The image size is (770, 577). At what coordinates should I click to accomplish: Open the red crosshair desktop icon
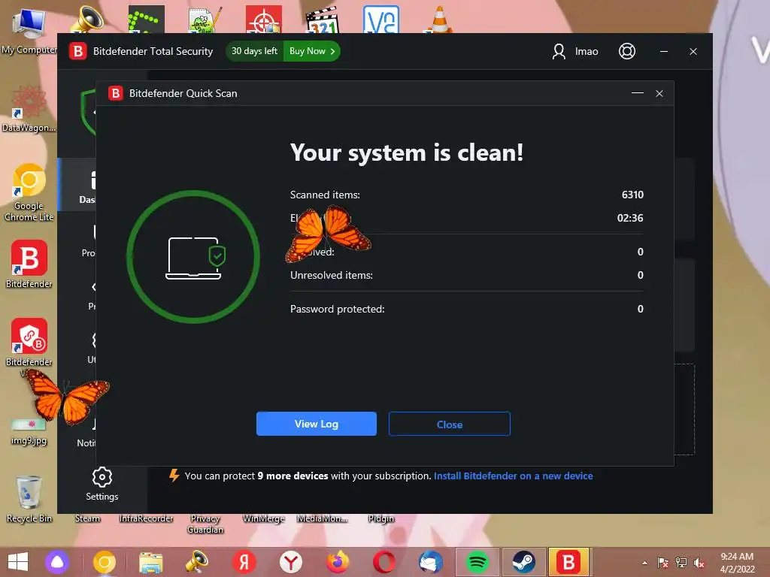[264, 20]
